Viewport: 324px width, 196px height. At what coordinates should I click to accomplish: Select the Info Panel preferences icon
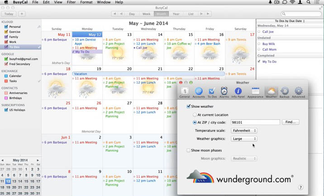point(238,92)
